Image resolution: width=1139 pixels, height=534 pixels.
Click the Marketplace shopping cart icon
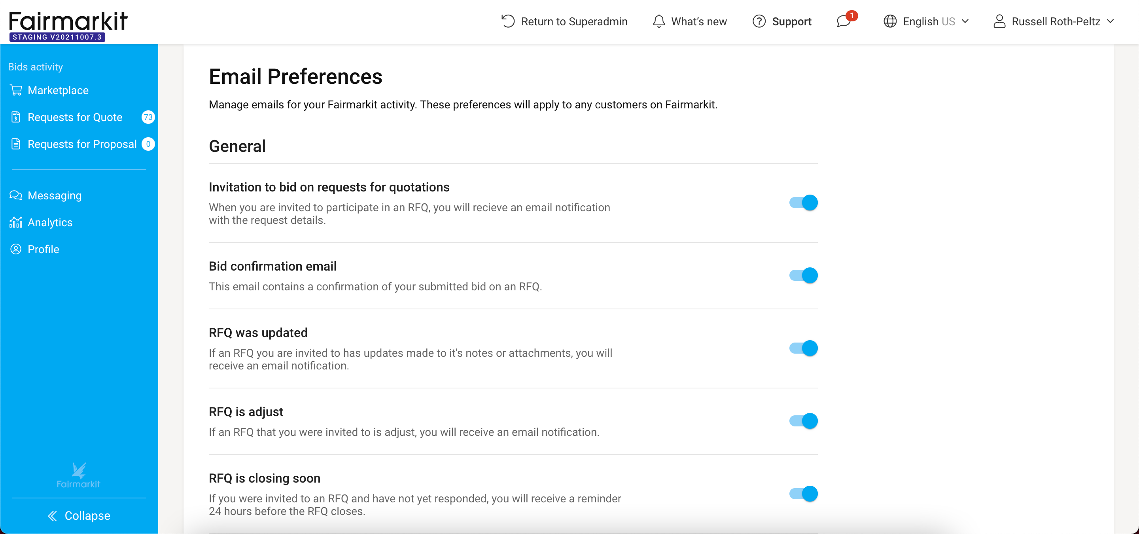pyautogui.click(x=16, y=90)
